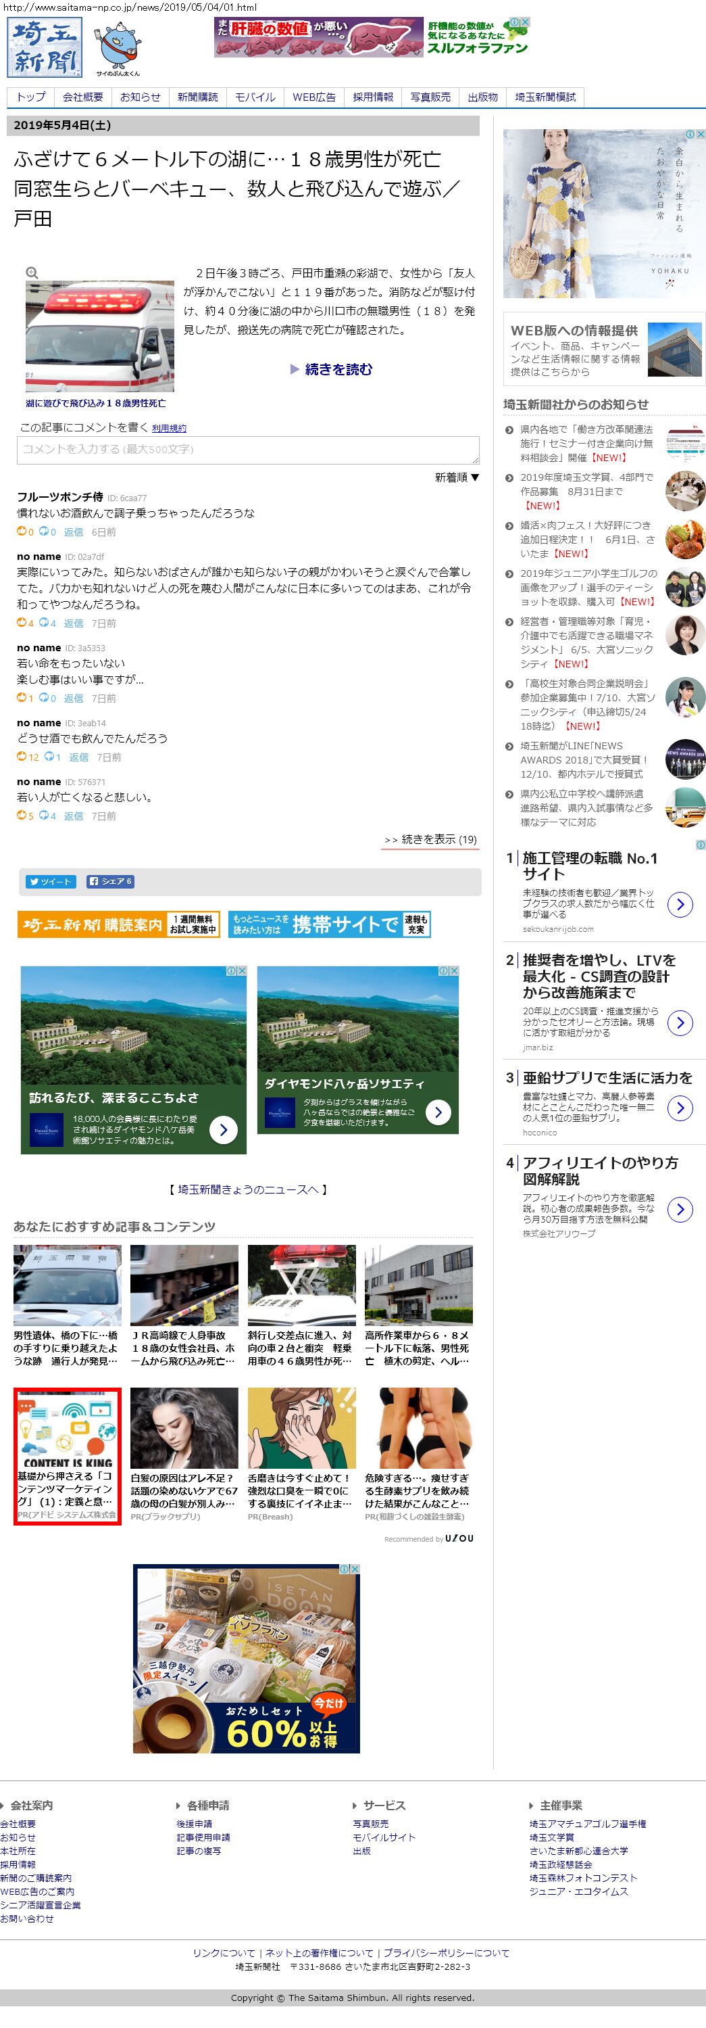Select the 写真販売 navigation tab
The width and height of the screenshot is (706, 2028).
[x=430, y=97]
